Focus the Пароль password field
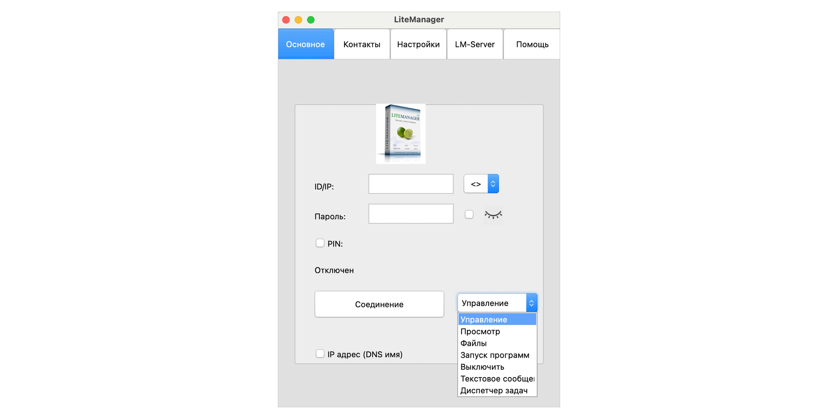The width and height of the screenshot is (838, 419). (411, 214)
